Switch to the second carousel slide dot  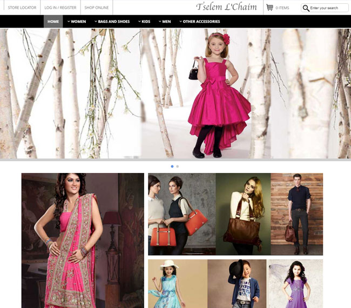pyautogui.click(x=178, y=166)
